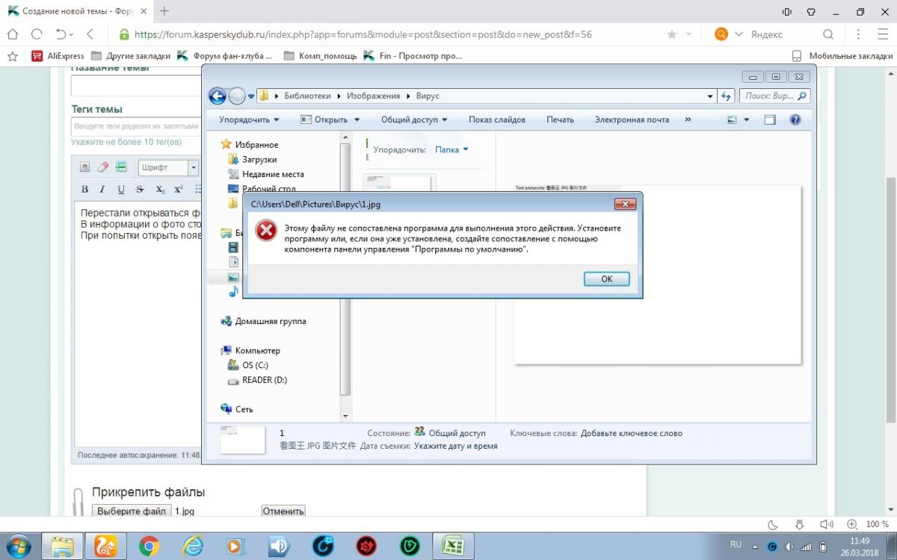Open the Explorer recent locations dropdown arrow
This screenshot has width=897, height=560.
(251, 96)
